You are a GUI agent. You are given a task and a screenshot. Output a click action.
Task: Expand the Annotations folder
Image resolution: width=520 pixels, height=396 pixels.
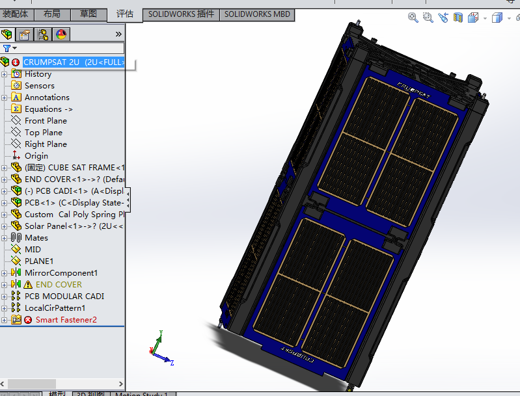tap(4, 98)
